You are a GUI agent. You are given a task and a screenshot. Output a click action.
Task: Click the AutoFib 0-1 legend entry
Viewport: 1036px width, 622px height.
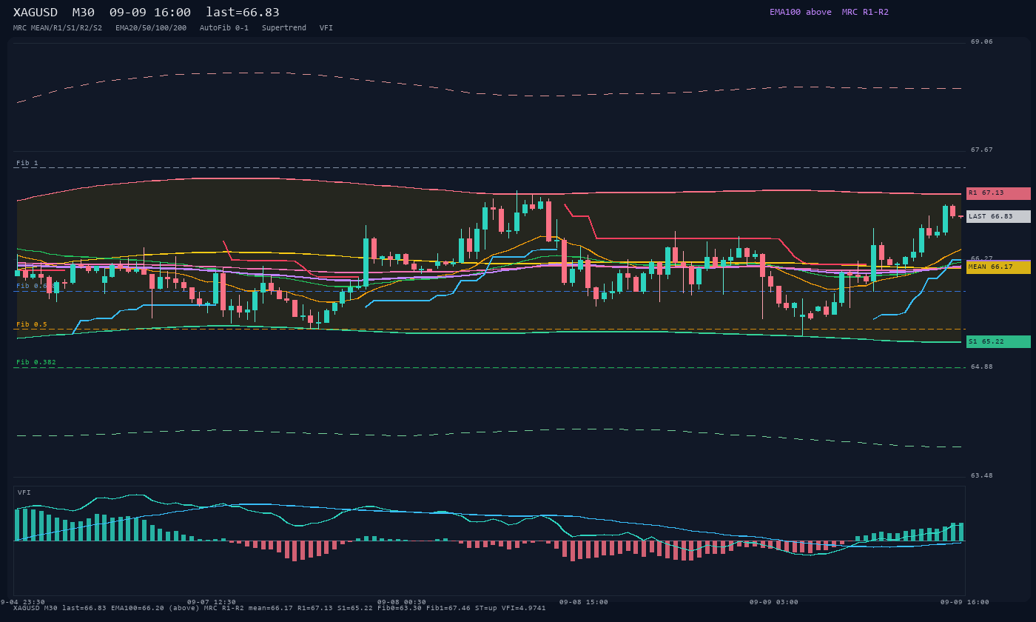coord(224,28)
